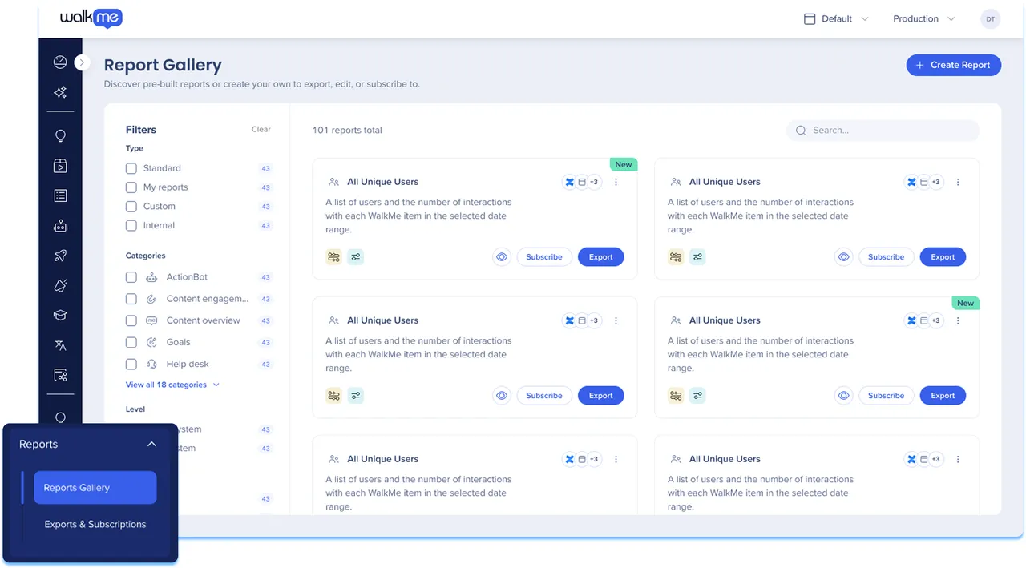Screen dimensions: 1026x568
Task: Click the '101 reports total' text
Action: point(347,130)
